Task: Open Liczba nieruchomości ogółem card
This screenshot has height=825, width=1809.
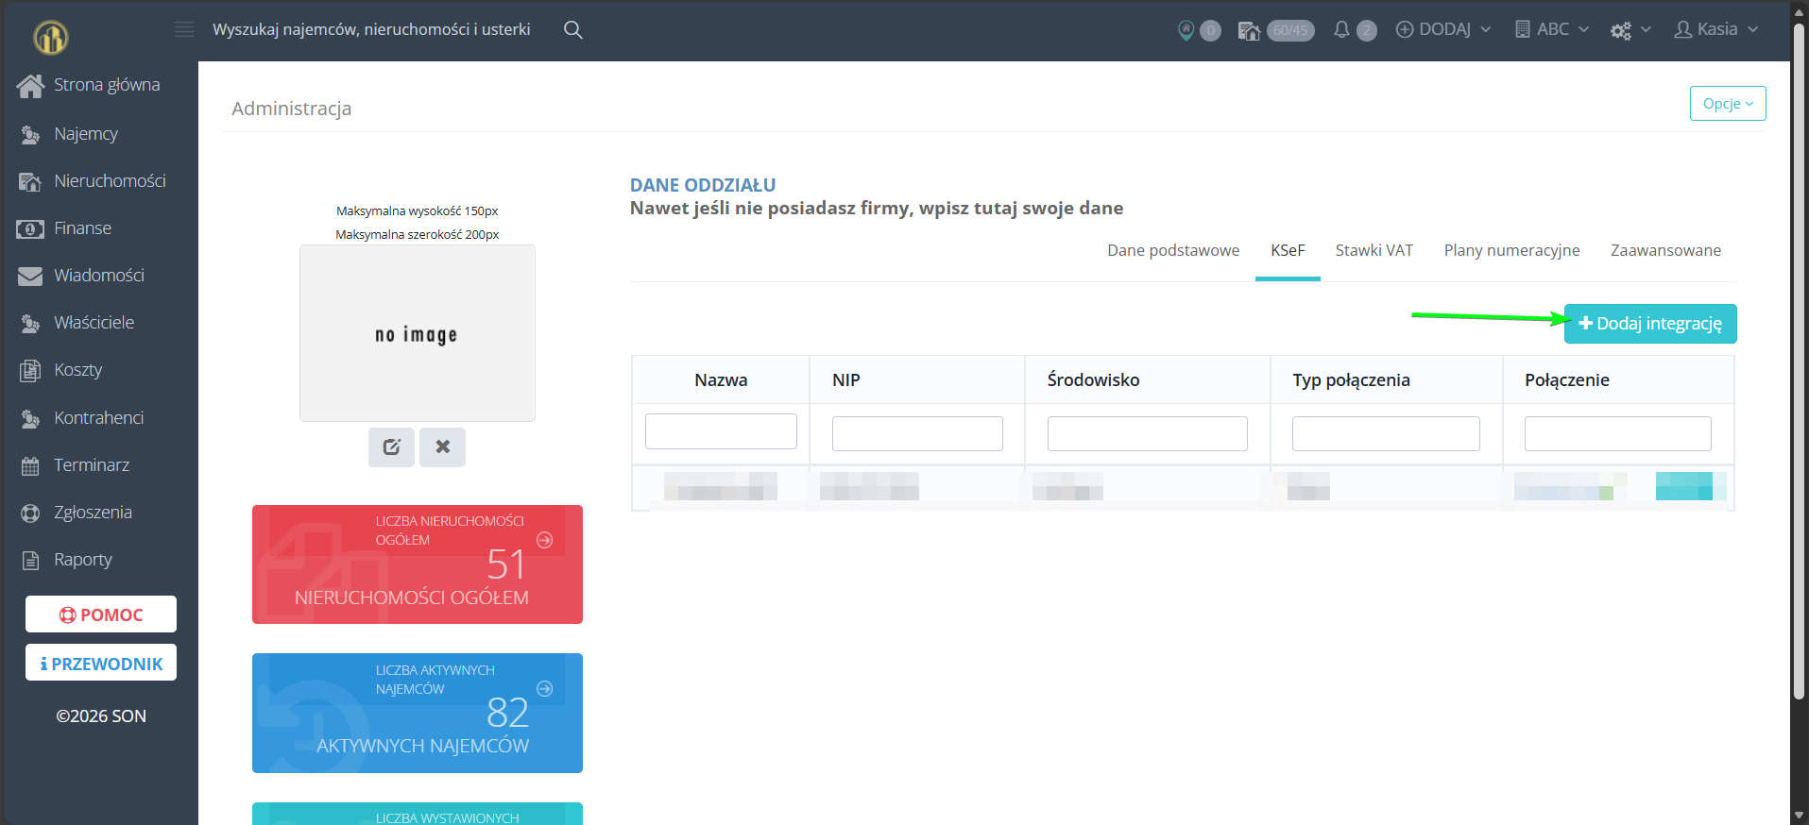Action: tap(418, 564)
